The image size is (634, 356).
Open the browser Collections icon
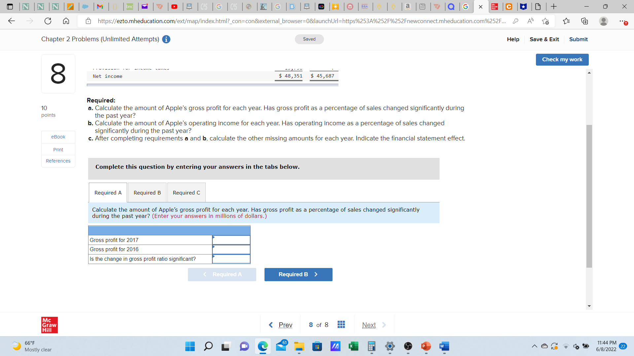click(584, 21)
